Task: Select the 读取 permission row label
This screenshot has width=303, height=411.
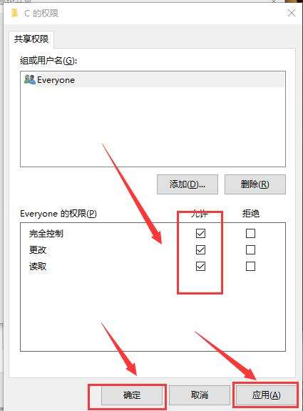Action: point(38,267)
